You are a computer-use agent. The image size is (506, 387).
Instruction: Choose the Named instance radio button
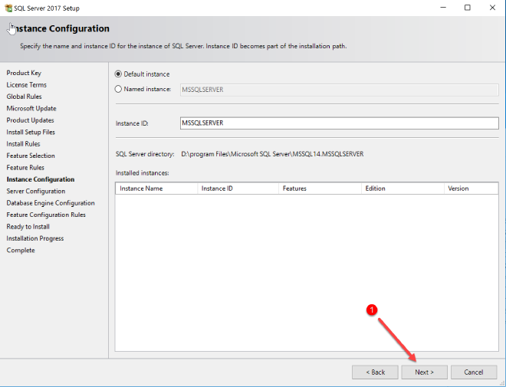118,89
